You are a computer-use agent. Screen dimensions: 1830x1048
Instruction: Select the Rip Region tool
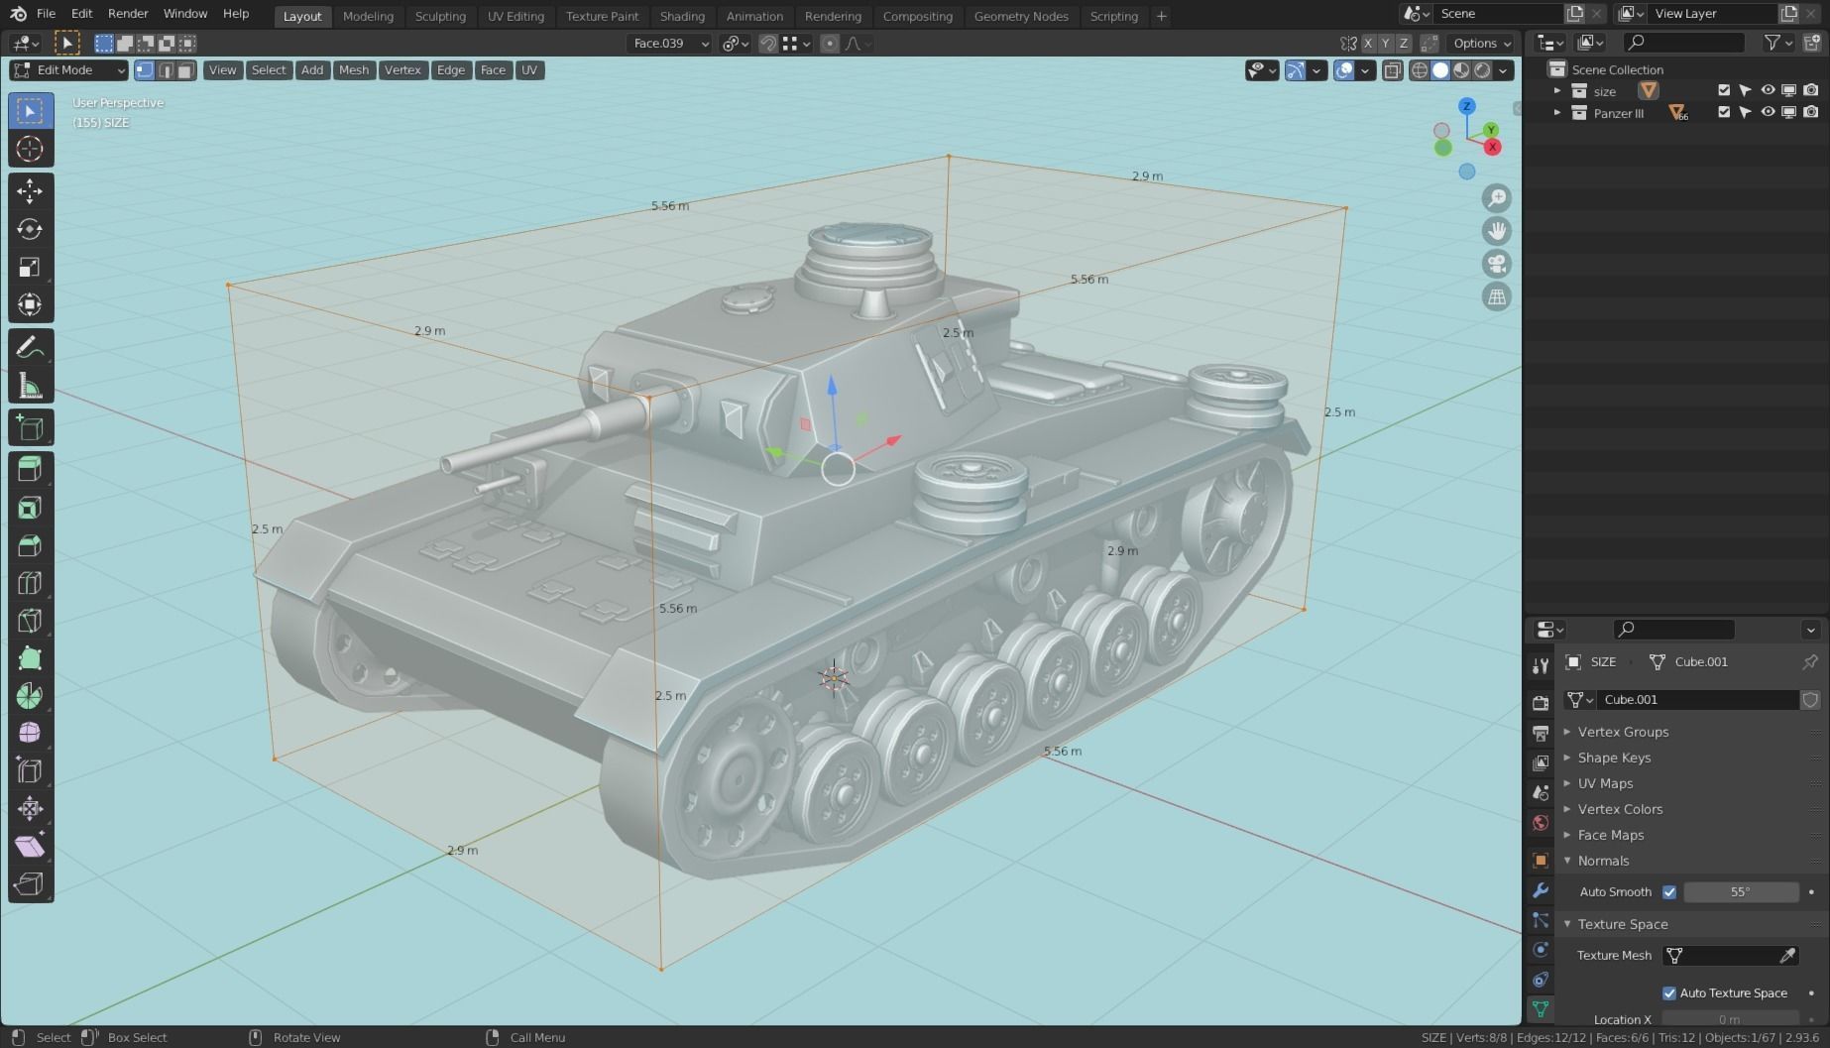click(30, 883)
